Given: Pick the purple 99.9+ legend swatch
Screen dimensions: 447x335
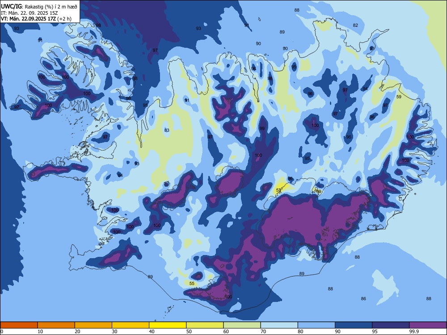Looking at the screenshot, I should [428, 325].
